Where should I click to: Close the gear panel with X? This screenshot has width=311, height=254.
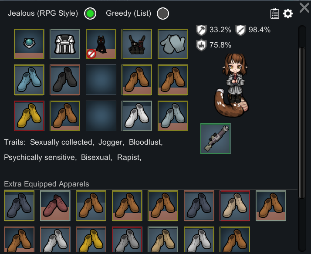click(x=304, y=8)
